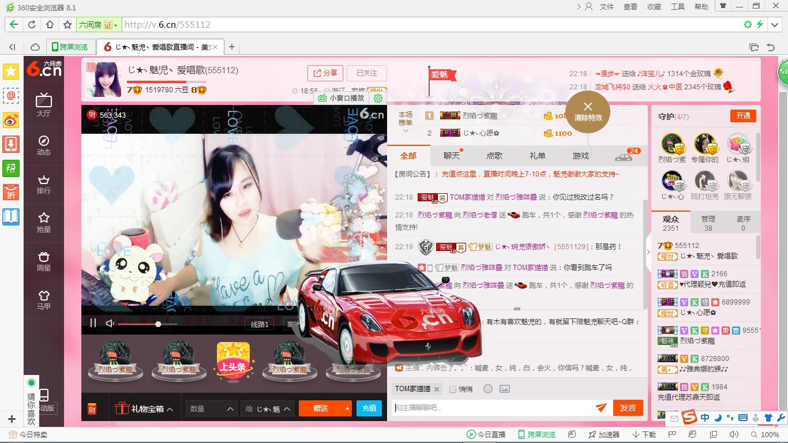Open the 数量 quantity dropdown
Screen dimensions: 788x443
pyautogui.click(x=212, y=408)
